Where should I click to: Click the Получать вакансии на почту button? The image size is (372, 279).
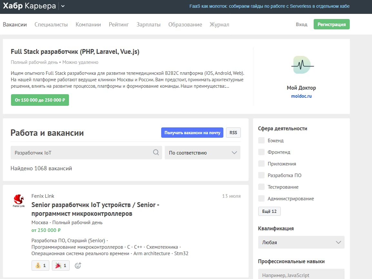click(192, 133)
